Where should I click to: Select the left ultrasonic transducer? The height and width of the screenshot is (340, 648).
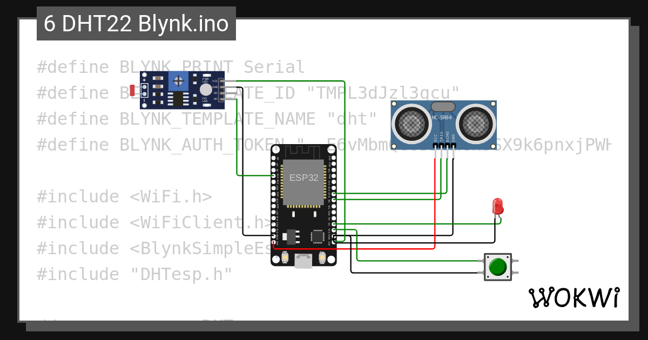(x=412, y=123)
